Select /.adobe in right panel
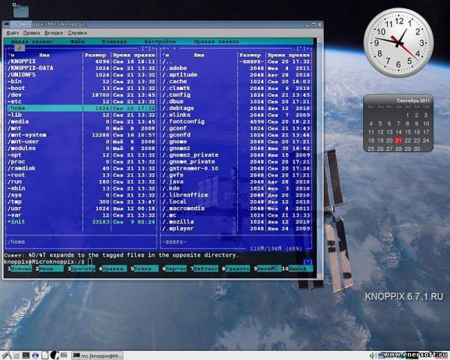This screenshot has height=360, width=450. pos(236,68)
